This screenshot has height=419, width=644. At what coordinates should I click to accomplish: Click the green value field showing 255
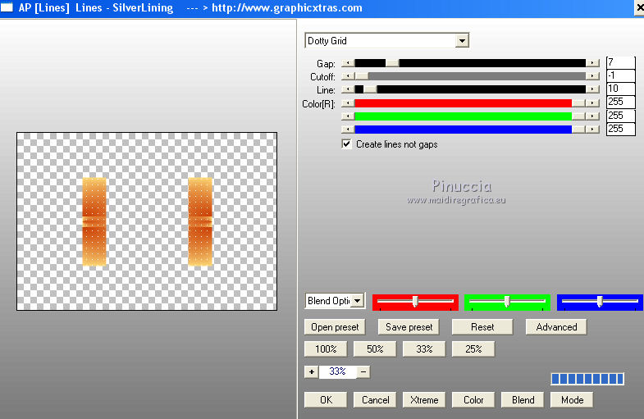620,116
